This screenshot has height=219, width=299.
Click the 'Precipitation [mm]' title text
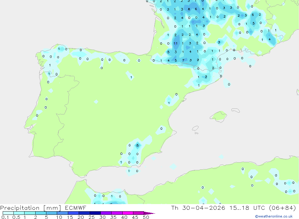[x=30, y=208]
